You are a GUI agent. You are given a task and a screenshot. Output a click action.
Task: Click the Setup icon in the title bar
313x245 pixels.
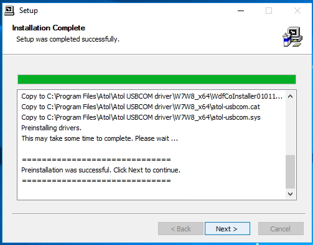[9, 11]
